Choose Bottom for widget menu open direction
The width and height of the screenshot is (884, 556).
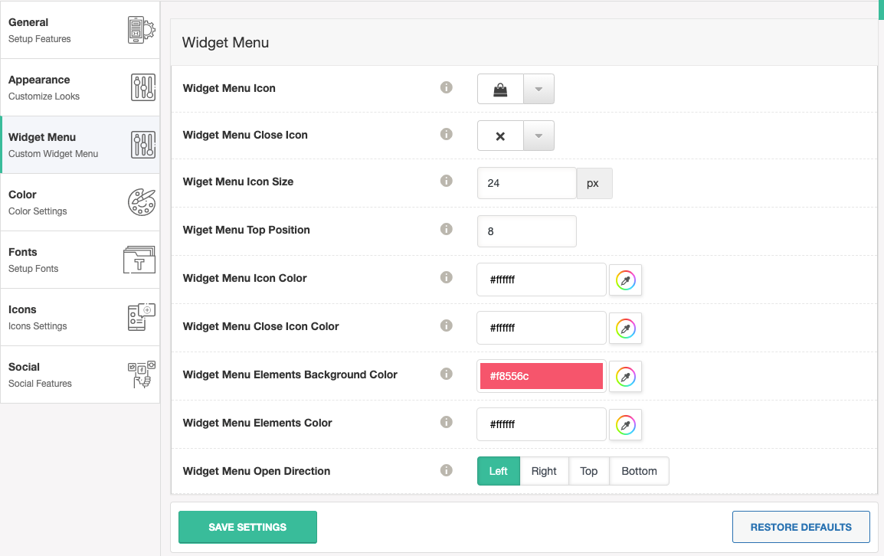[x=639, y=470]
